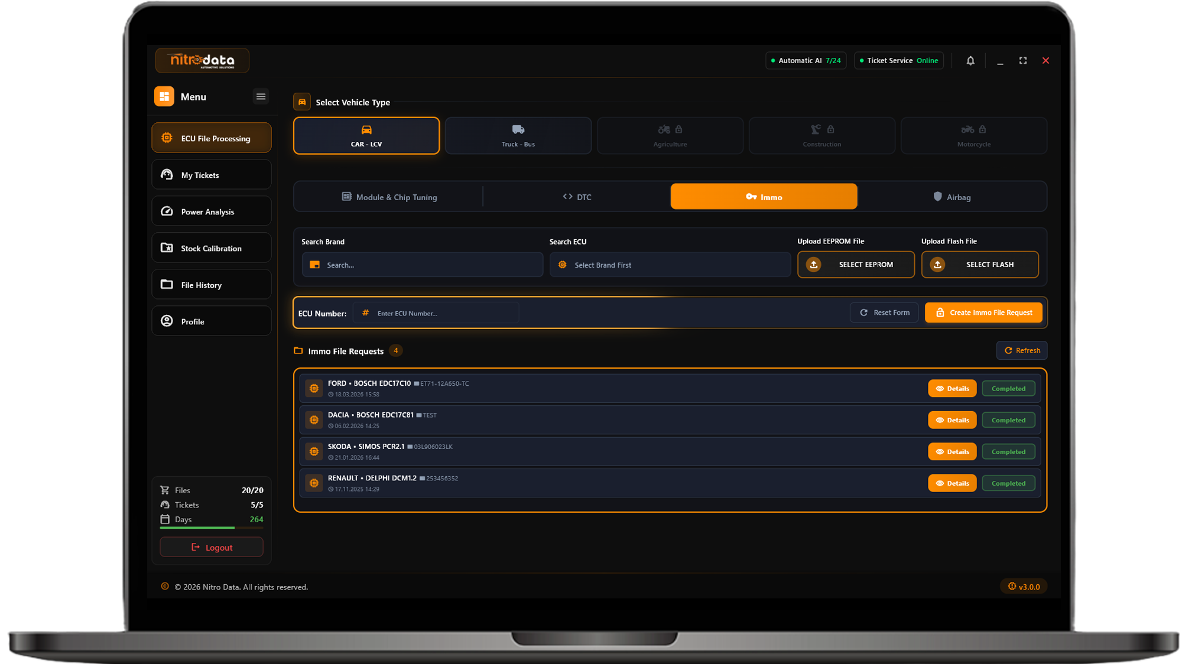Select SKODA • SIMOS PCR2.1 row text
Viewport: 1182px width, 664px height.
(x=366, y=447)
